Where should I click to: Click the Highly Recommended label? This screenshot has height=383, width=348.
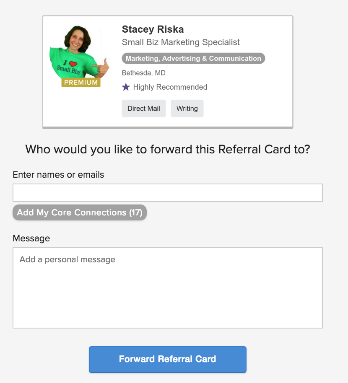[170, 87]
